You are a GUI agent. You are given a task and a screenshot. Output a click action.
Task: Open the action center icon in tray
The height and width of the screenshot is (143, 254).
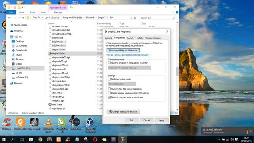click(237, 139)
